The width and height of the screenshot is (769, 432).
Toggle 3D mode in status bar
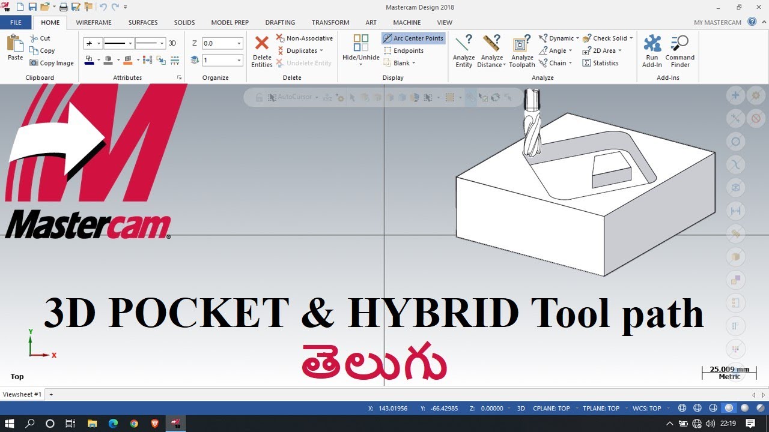(521, 409)
